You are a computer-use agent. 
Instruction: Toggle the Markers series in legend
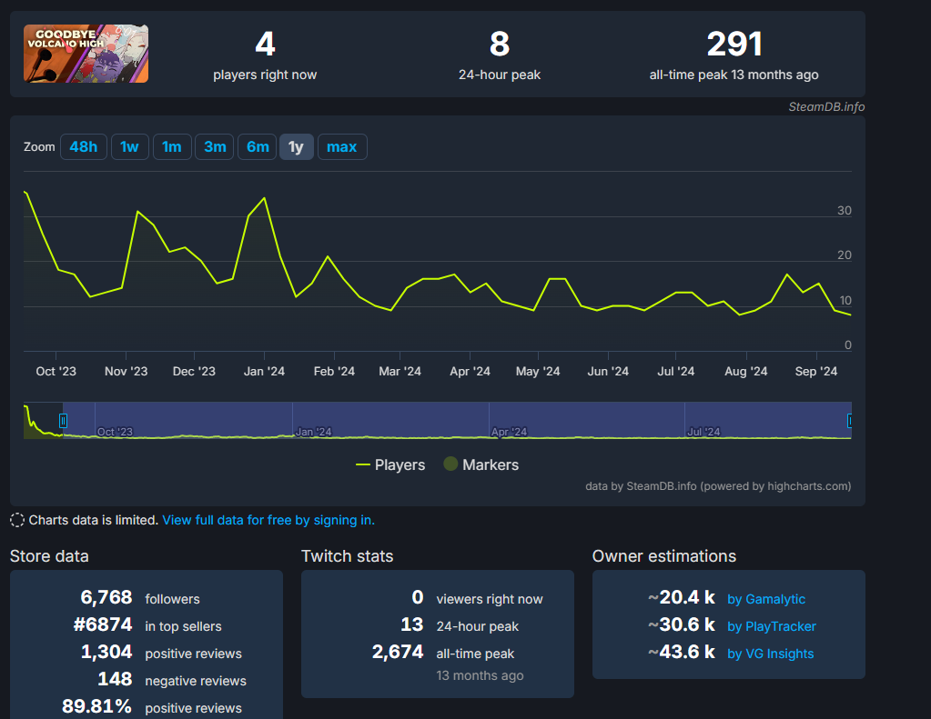tap(481, 464)
